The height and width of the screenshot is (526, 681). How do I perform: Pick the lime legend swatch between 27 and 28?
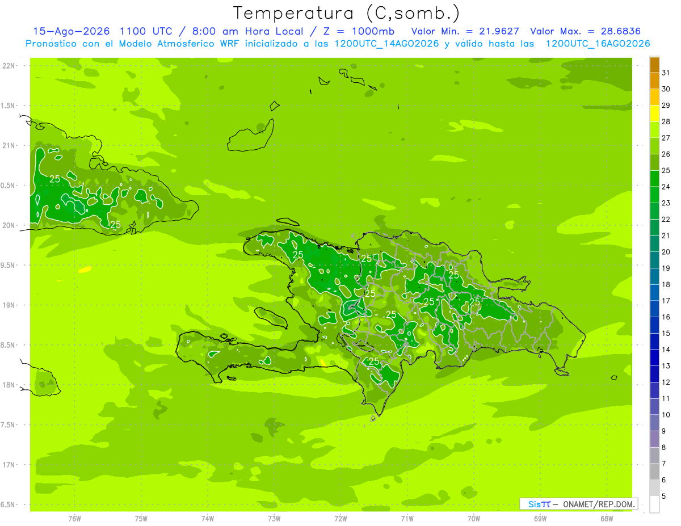(x=654, y=130)
